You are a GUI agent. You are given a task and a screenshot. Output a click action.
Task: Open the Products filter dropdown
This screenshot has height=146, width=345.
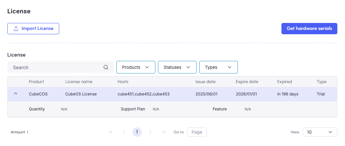coord(136,67)
